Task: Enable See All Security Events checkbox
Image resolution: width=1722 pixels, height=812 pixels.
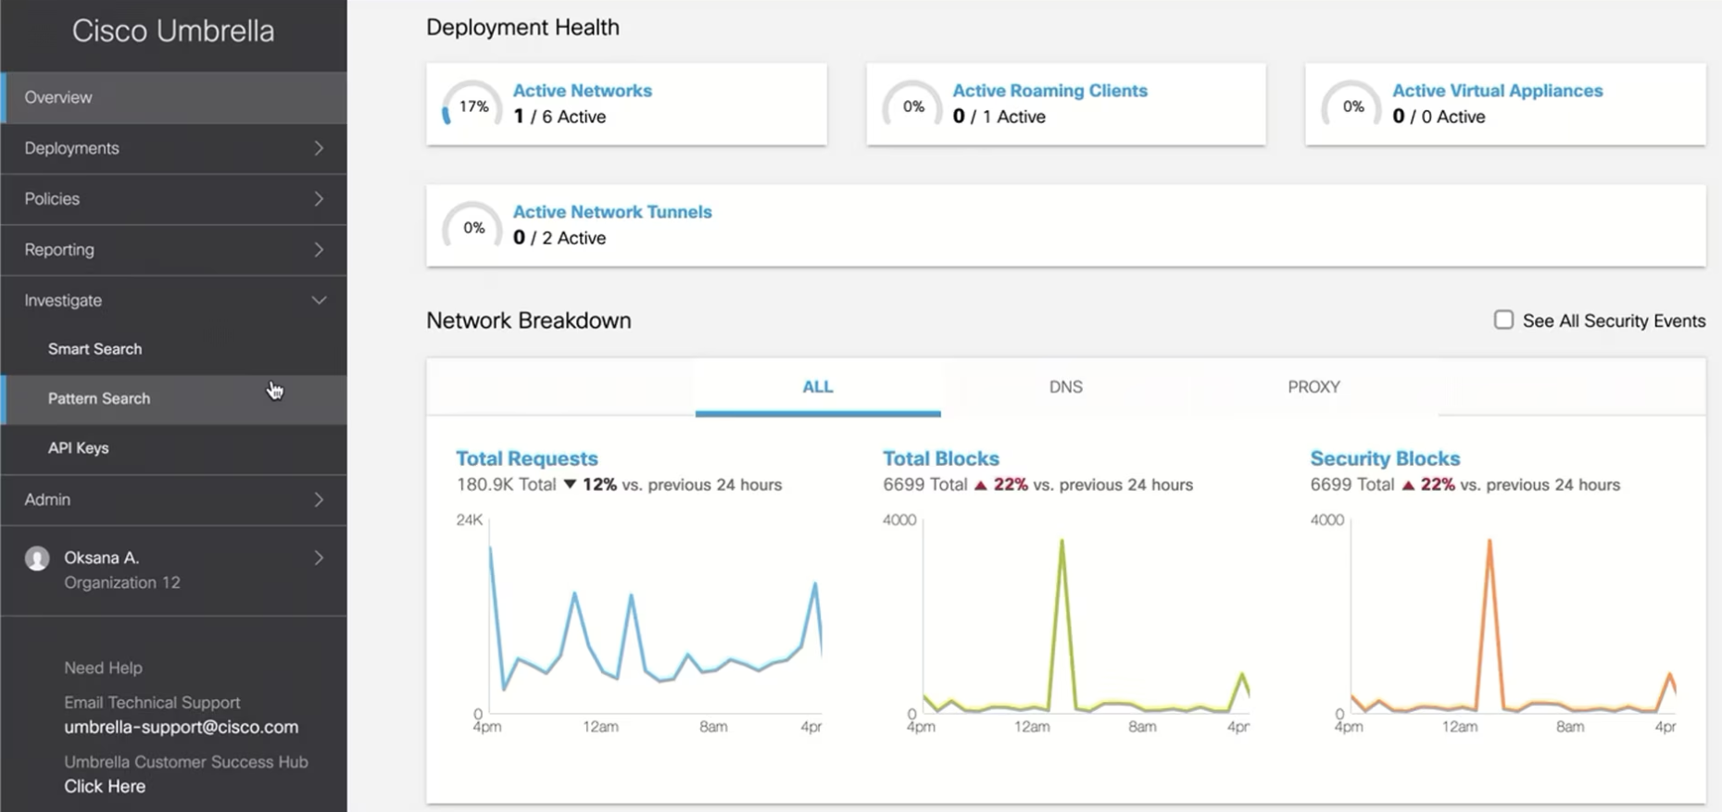Action: [1503, 319]
